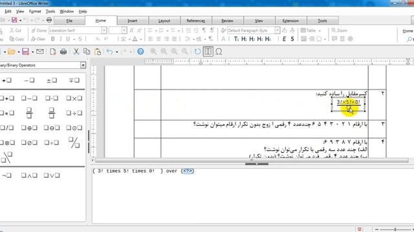Open the font size dropdown

click(124, 30)
